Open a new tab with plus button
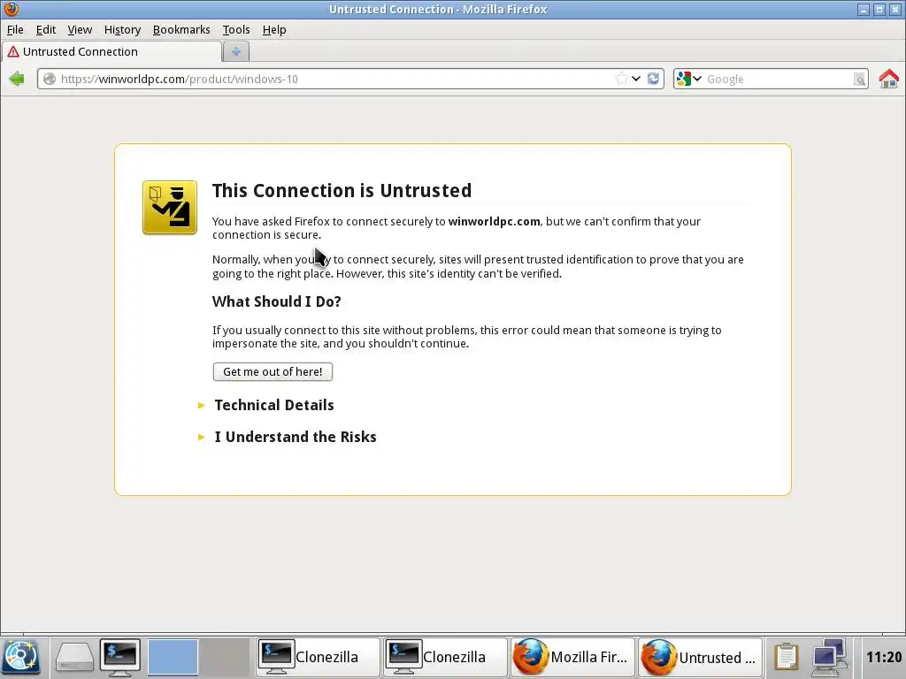The image size is (906, 679). [235, 51]
